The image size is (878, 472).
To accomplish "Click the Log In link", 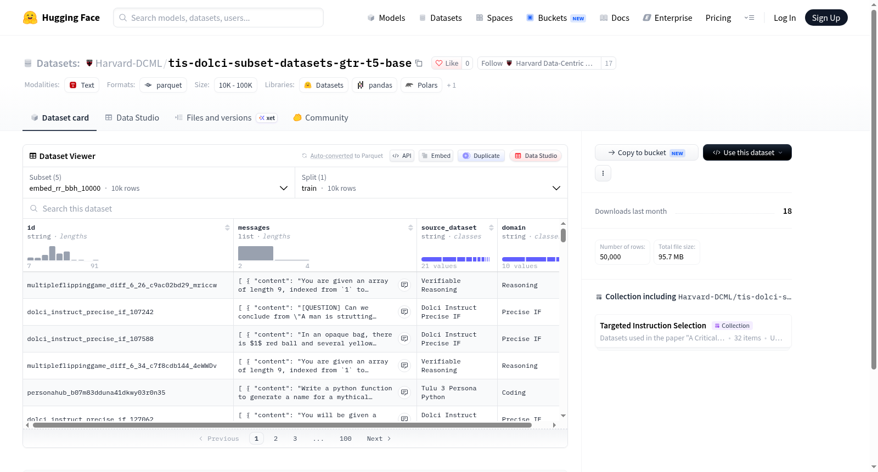I will tap(785, 18).
